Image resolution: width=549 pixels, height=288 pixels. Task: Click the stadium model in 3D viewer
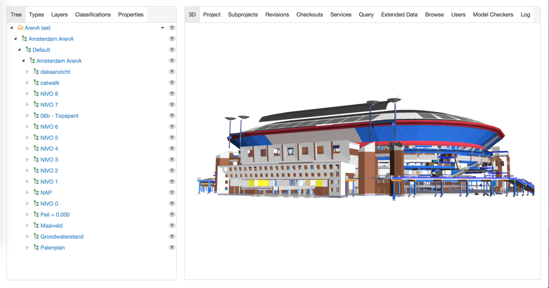click(365, 148)
